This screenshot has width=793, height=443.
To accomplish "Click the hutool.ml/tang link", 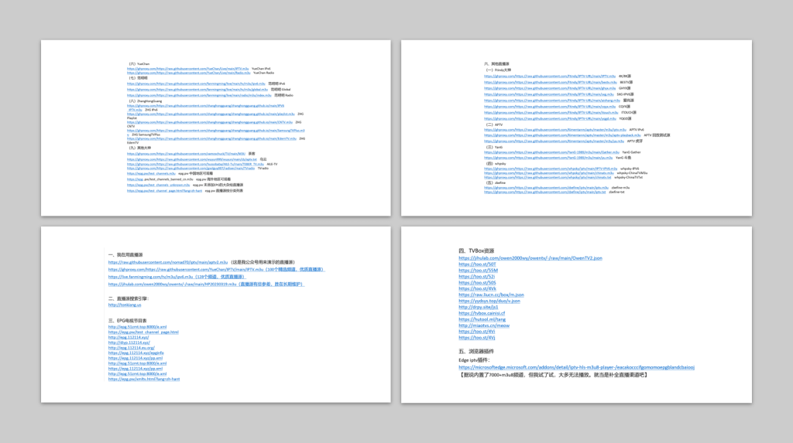I will tap(482, 319).
